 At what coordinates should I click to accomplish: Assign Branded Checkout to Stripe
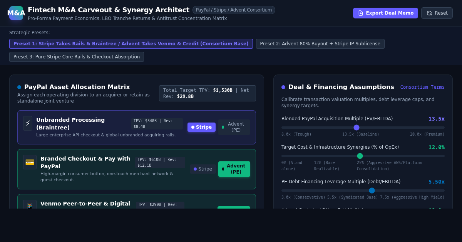[203, 169]
